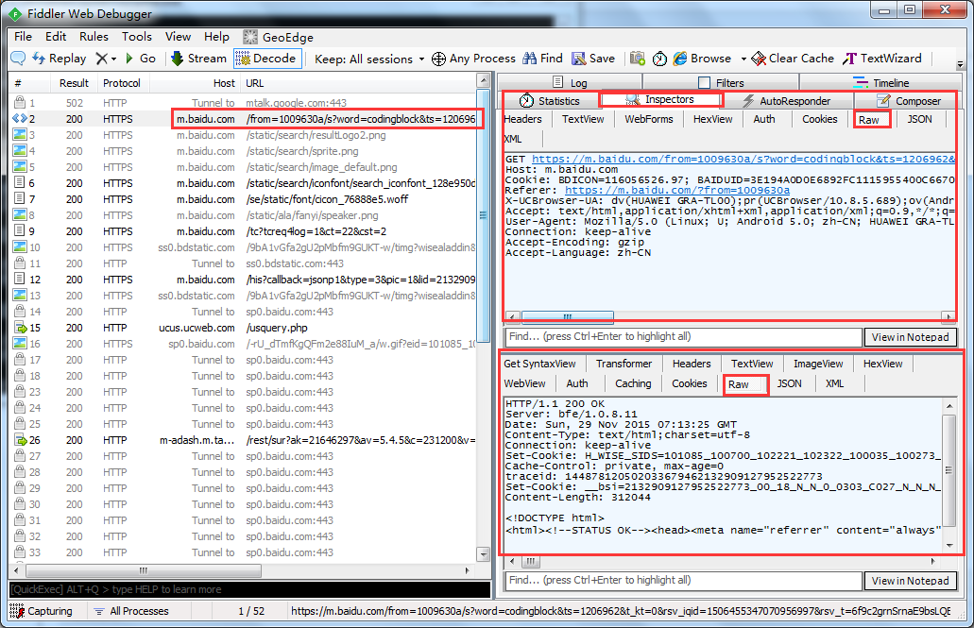Select the response Caching tab
This screenshot has height=628, width=974.
tap(633, 383)
